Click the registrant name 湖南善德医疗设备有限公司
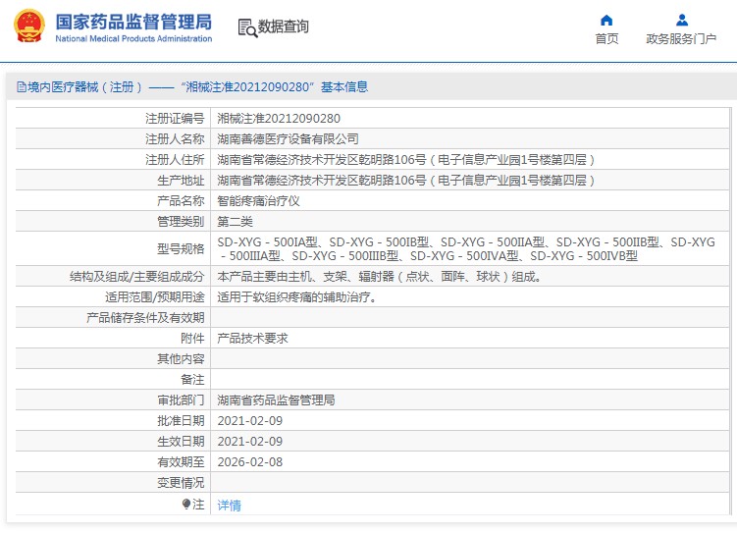 [x=288, y=138]
